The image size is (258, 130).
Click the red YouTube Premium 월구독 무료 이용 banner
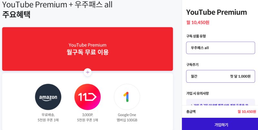87,49
